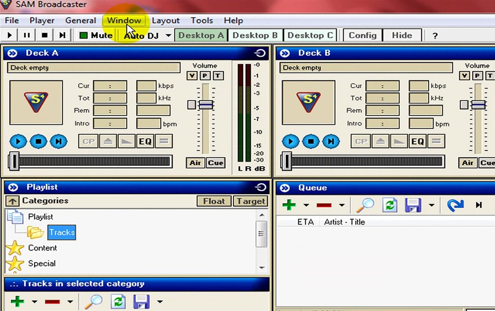Open the Queue add dropdown arrow
Viewport: 495px width, 311px height.
[x=306, y=205]
